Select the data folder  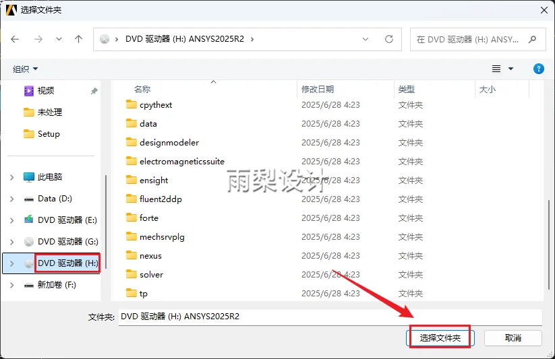pyautogui.click(x=148, y=124)
